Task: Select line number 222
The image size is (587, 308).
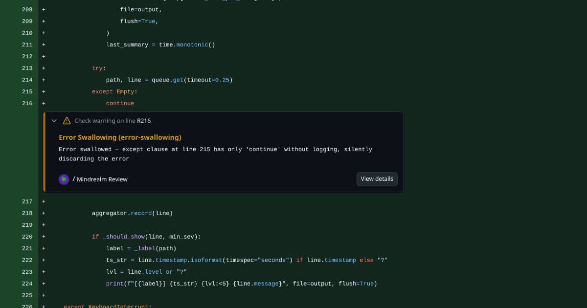Action: click(27, 260)
